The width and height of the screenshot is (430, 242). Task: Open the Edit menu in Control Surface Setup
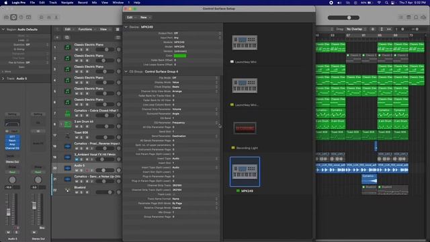(132, 17)
